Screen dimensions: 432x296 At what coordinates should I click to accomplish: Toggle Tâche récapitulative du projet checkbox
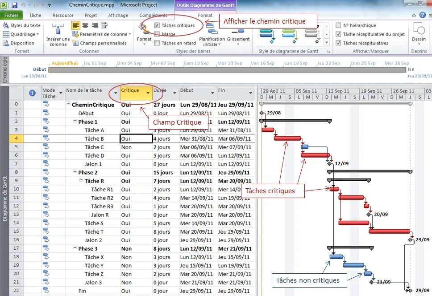pyautogui.click(x=338, y=34)
